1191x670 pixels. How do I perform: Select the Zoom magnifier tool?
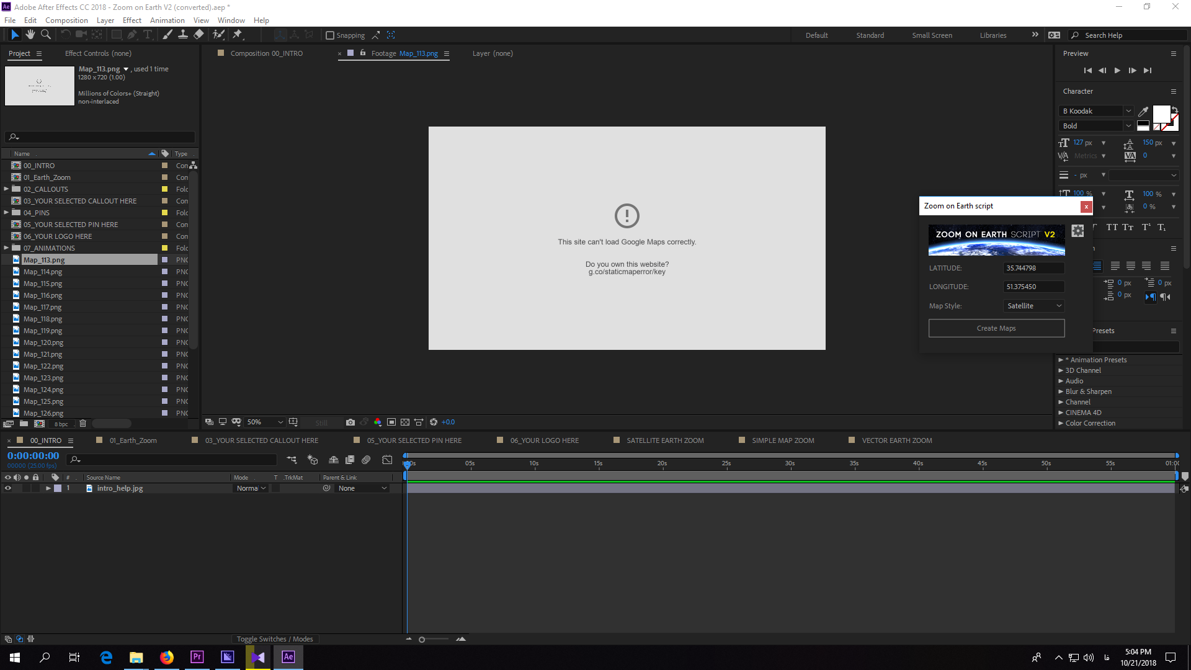[46, 35]
